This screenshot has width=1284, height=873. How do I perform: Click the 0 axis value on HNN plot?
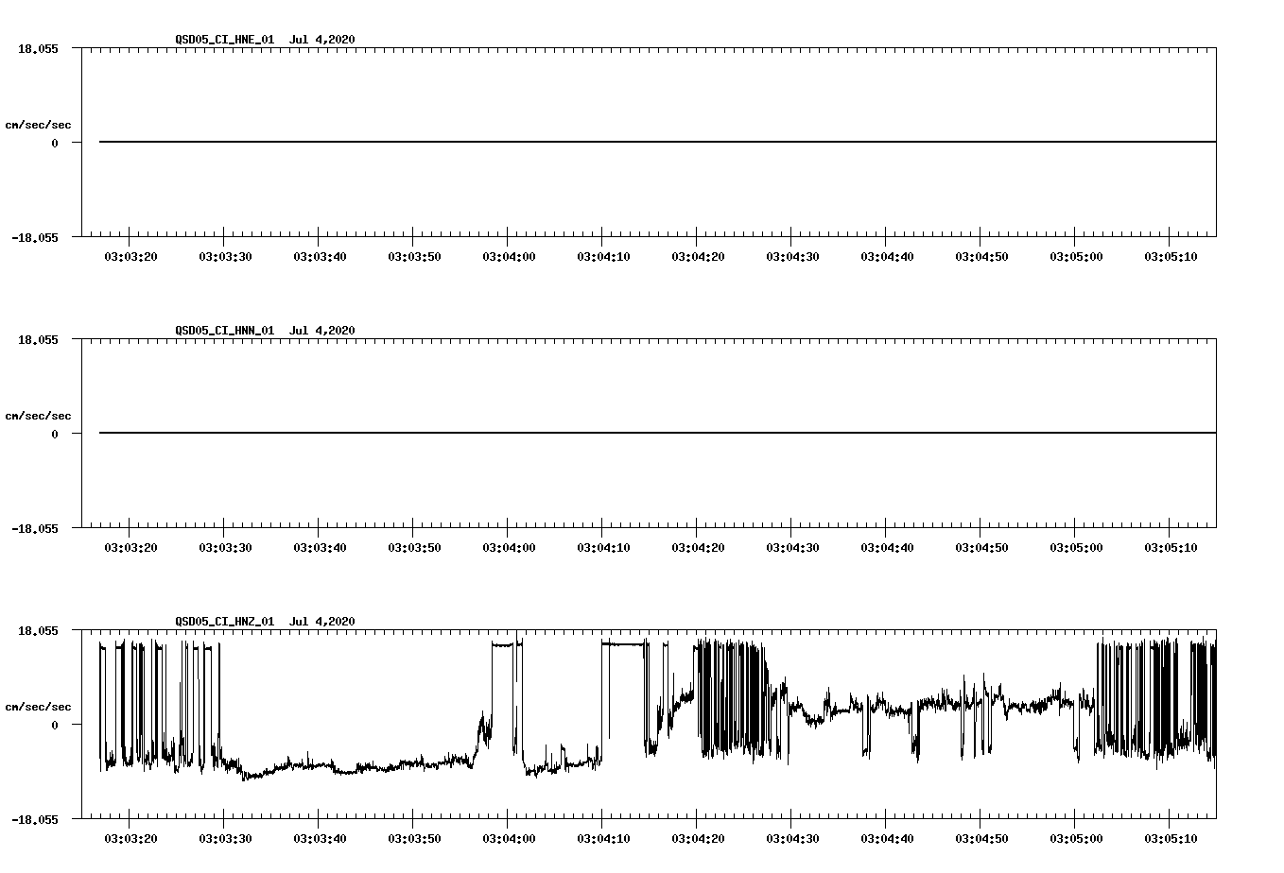pyautogui.click(x=55, y=434)
